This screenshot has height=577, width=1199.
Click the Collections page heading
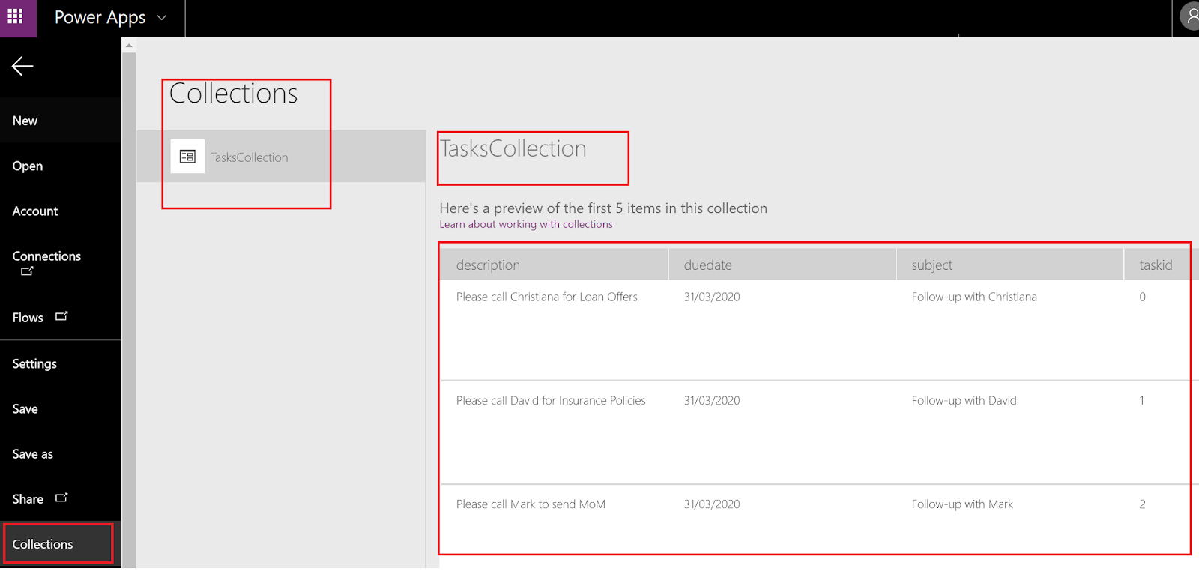click(x=233, y=94)
